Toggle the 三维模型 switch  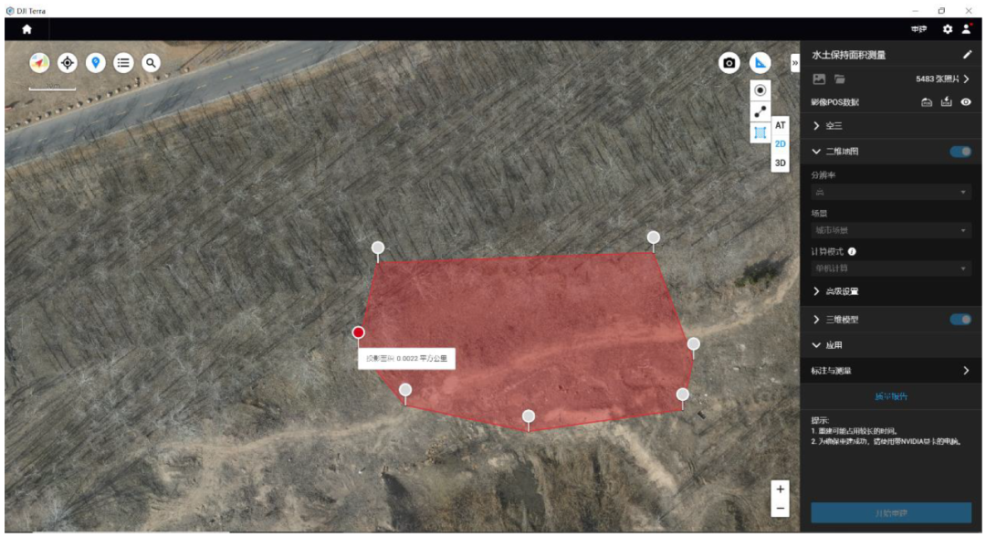960,320
